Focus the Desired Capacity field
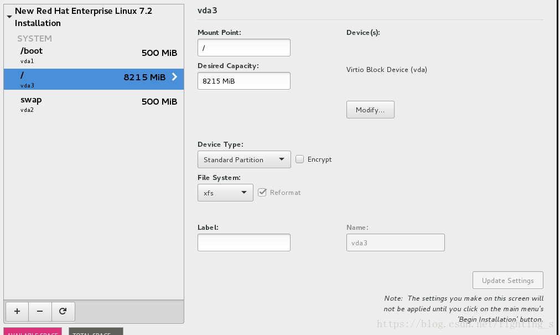560x335 pixels. point(244,81)
